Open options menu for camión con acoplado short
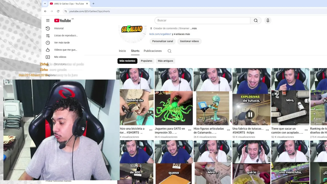This screenshot has width=327, height=184. tap(306, 130)
